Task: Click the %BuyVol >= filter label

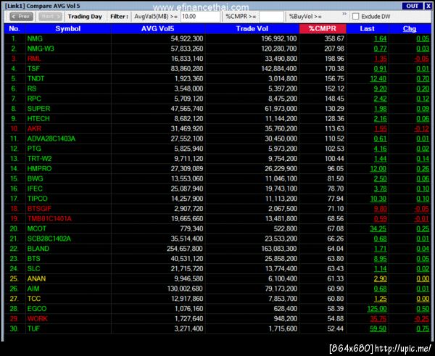Action: click(x=305, y=17)
